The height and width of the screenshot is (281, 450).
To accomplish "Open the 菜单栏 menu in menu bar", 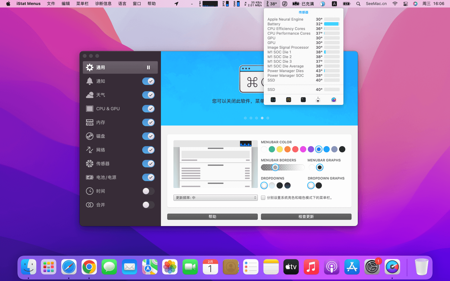I will point(82,4).
